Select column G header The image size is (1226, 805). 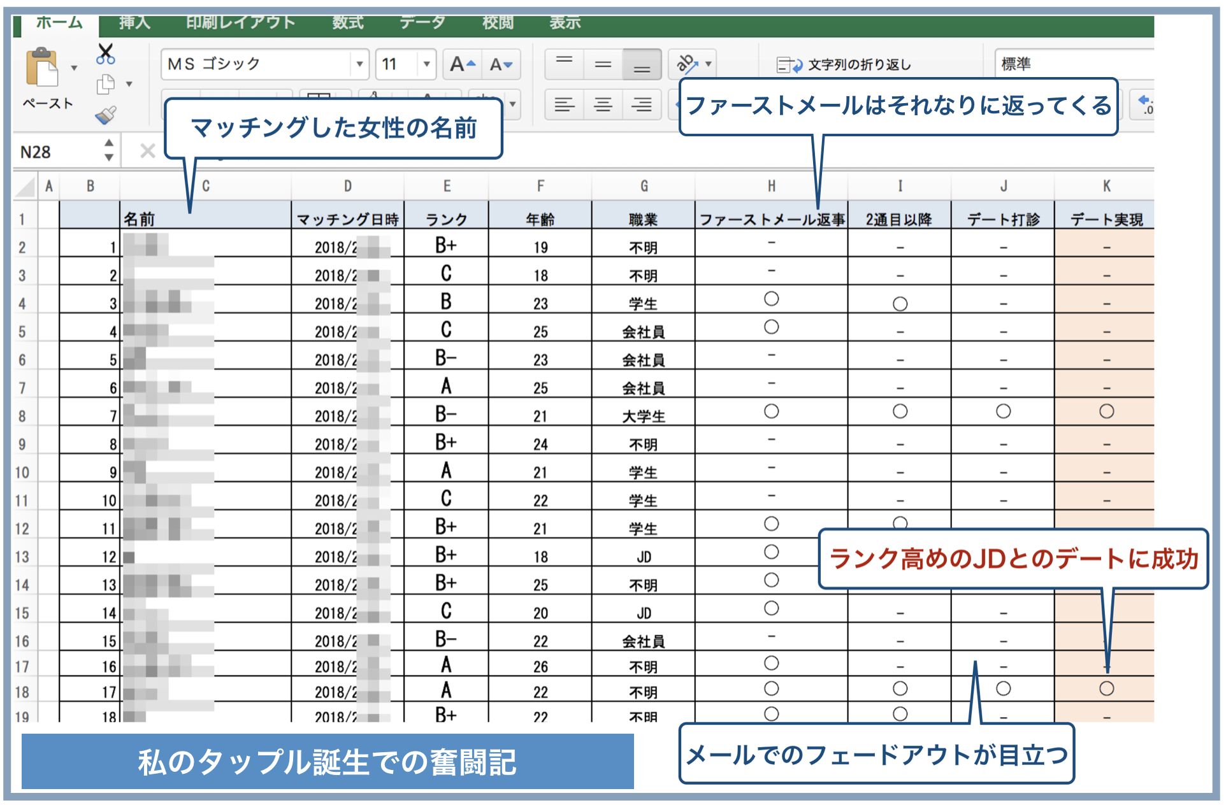(643, 186)
